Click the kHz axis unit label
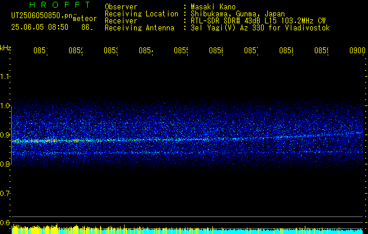Viewport: 368px width, 234px height. pos(6,48)
